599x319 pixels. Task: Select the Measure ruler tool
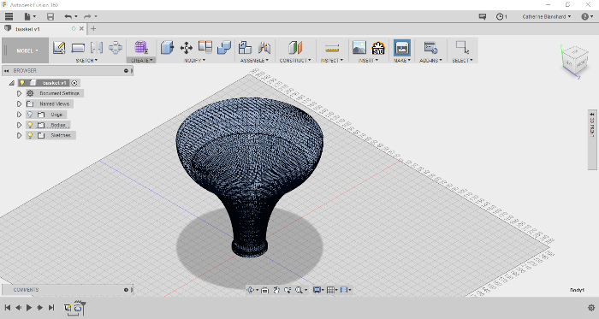332,48
